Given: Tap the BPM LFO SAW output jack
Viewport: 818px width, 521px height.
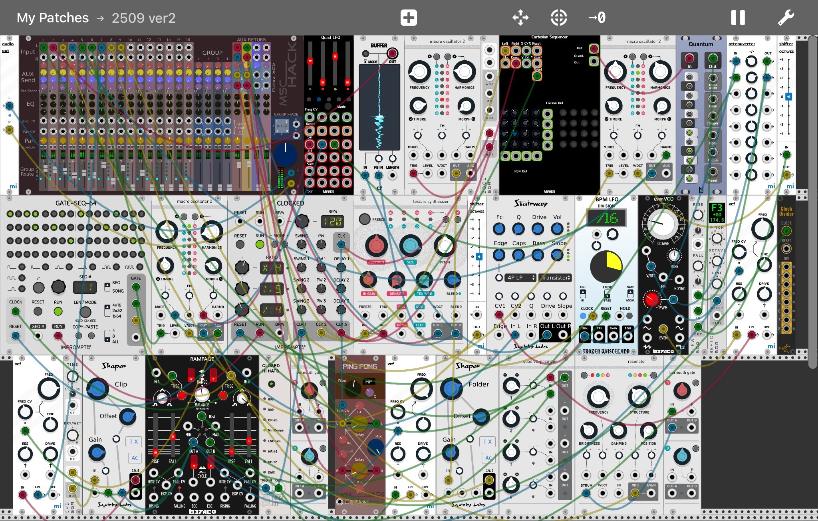Looking at the screenshot, I should (x=613, y=336).
